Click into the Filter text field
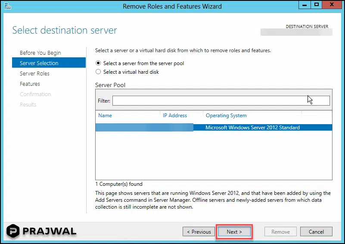 (x=221, y=100)
